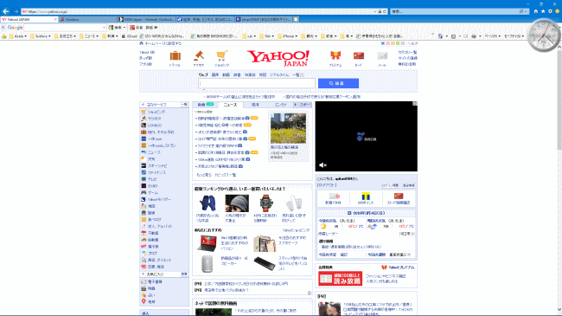This screenshot has height=316, width=562.
Task: Select リアルタイム search category
Action: [x=279, y=74]
